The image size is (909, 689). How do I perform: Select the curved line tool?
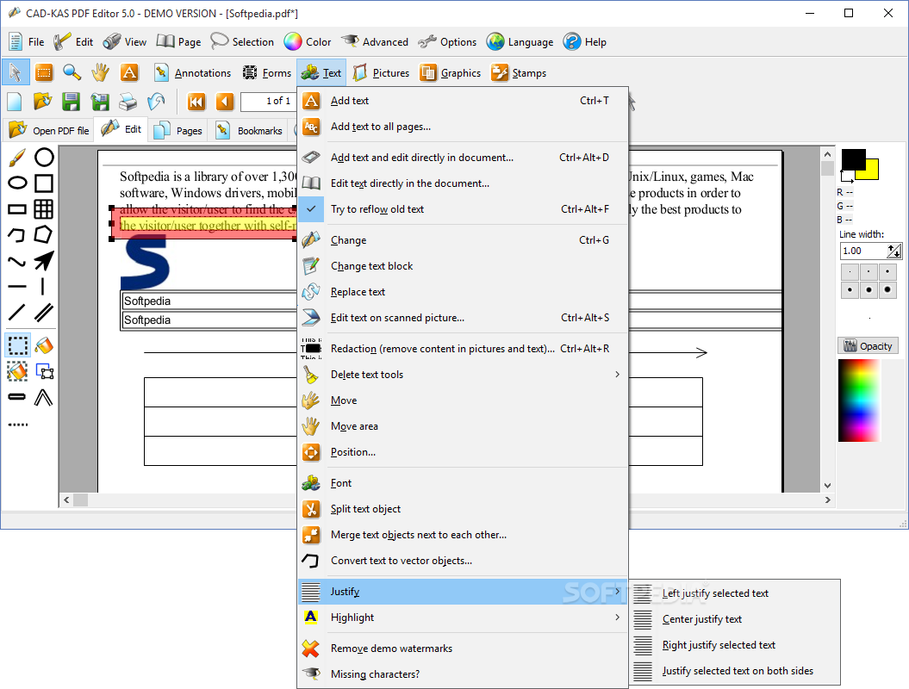(17, 261)
